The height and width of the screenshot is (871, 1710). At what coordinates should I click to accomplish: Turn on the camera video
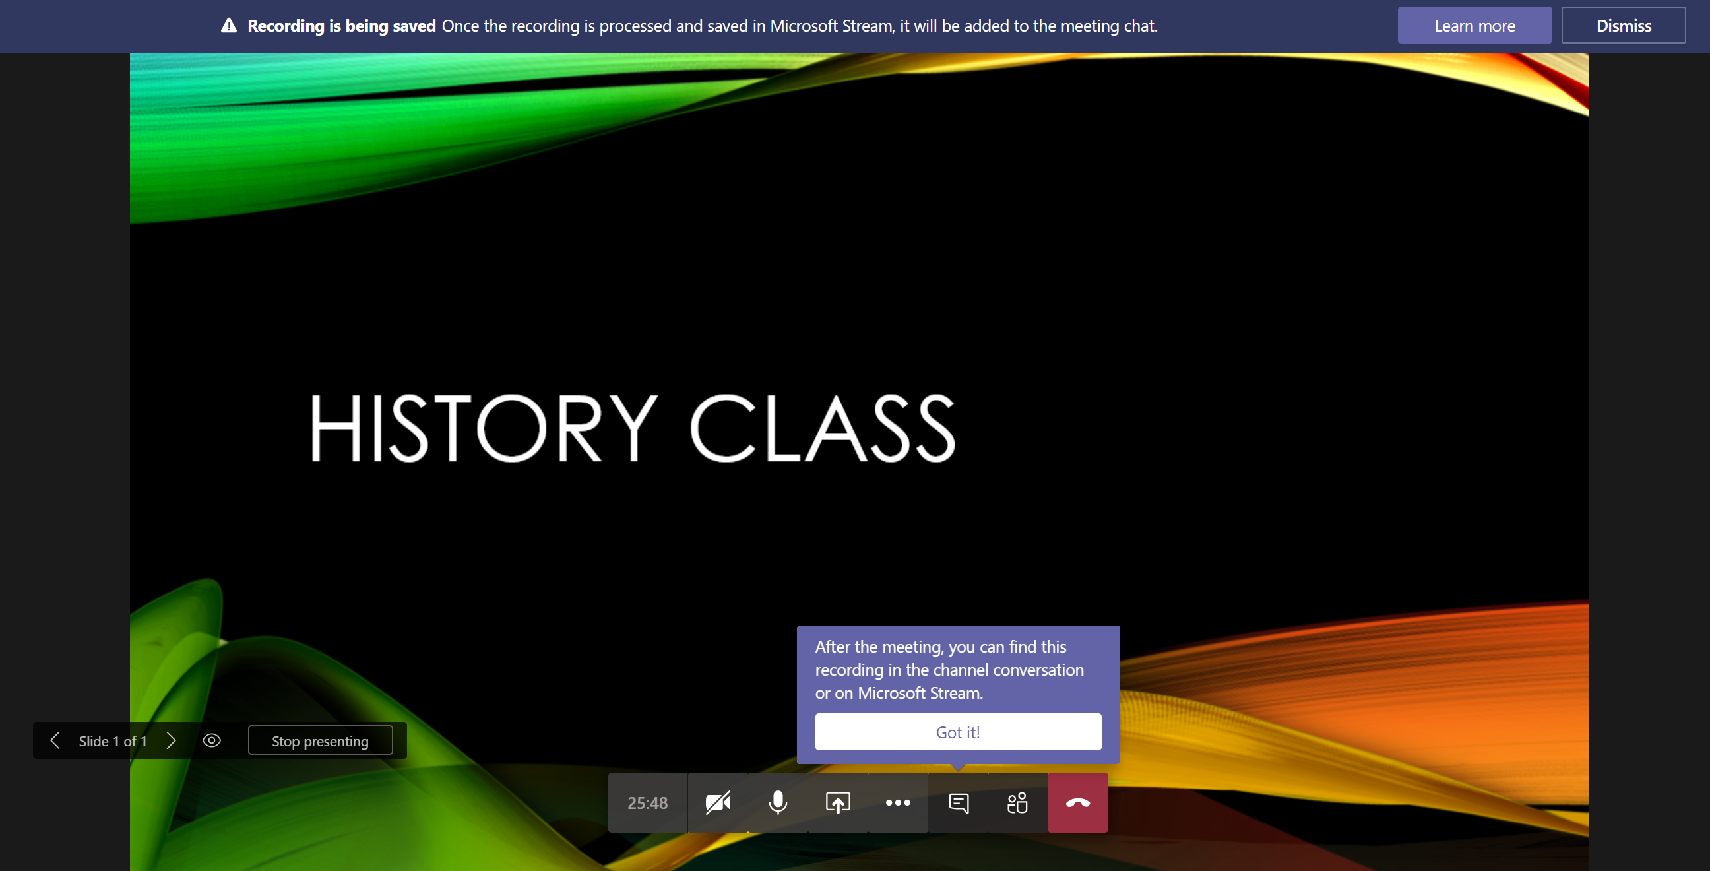pos(718,802)
